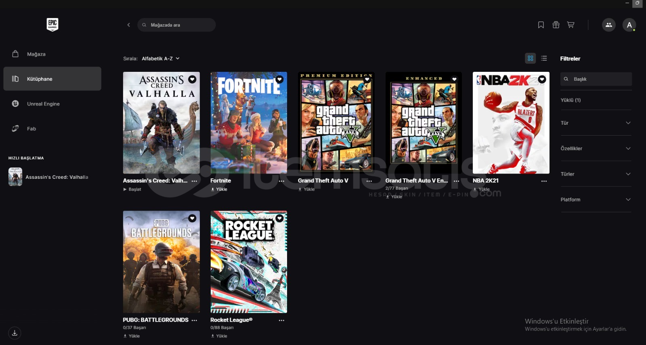The image size is (646, 345).
Task: Switch to grid view
Action: tap(531, 59)
